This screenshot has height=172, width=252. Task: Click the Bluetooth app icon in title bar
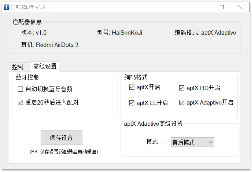(x=6, y=7)
